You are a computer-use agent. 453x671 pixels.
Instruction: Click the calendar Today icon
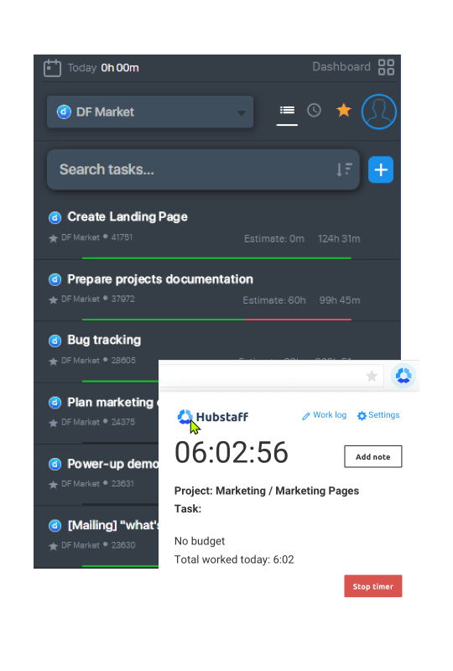pyautogui.click(x=52, y=68)
